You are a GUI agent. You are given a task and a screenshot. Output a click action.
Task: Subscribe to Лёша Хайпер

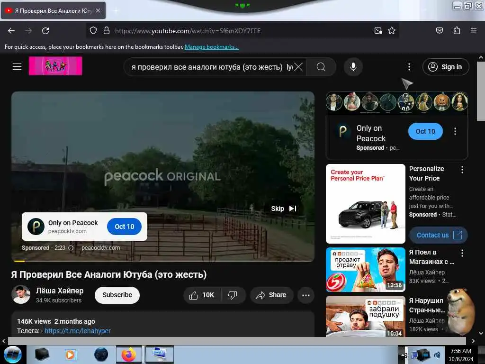pyautogui.click(x=117, y=295)
